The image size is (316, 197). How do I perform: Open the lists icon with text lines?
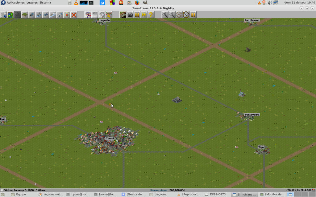click(x=95, y=15)
